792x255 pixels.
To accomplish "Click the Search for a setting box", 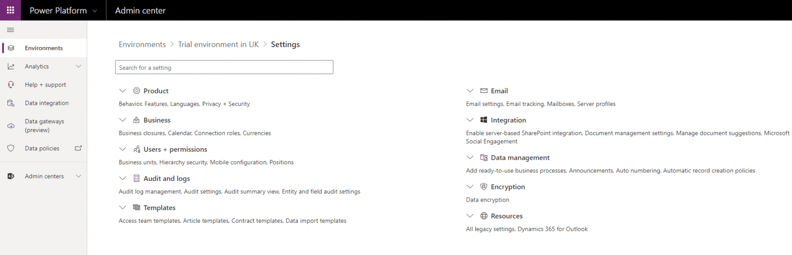I will [224, 67].
